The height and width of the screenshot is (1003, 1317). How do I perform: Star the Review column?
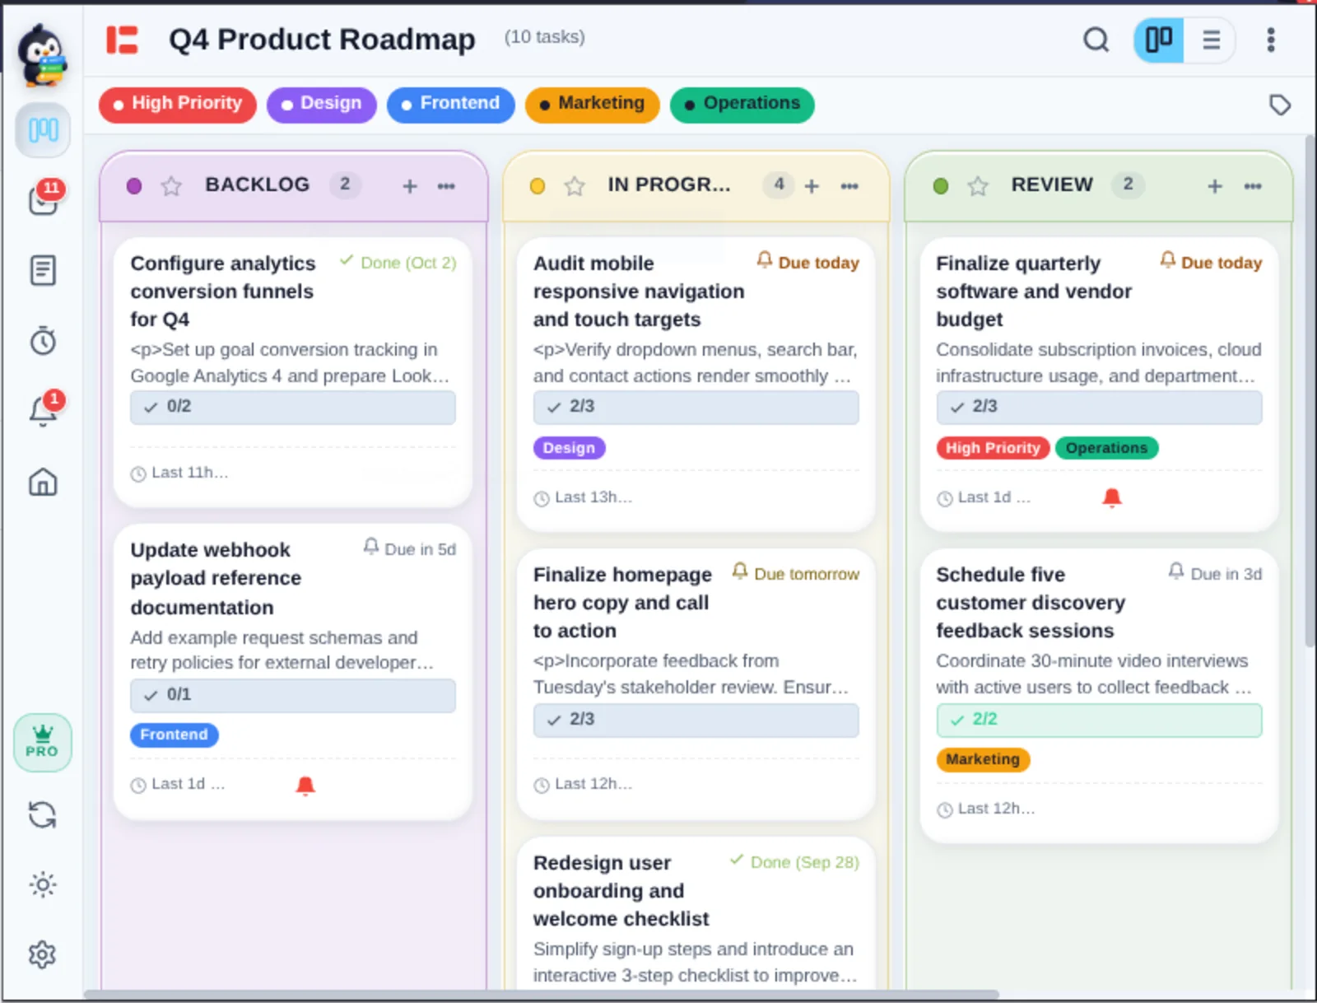(x=978, y=186)
